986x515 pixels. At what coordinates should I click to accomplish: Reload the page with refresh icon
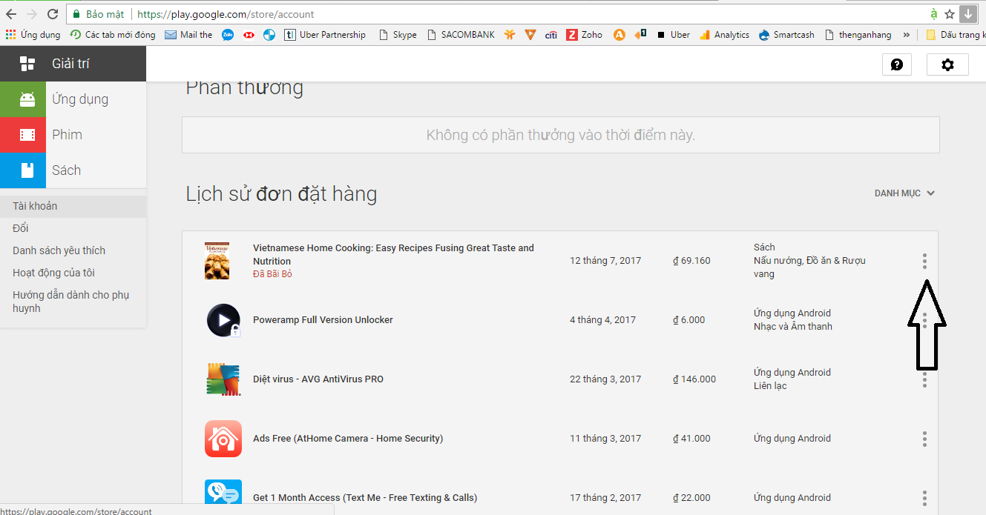[53, 14]
